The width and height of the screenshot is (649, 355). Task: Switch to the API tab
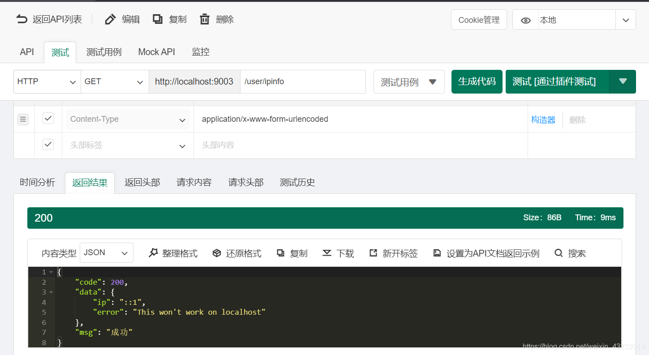27,52
